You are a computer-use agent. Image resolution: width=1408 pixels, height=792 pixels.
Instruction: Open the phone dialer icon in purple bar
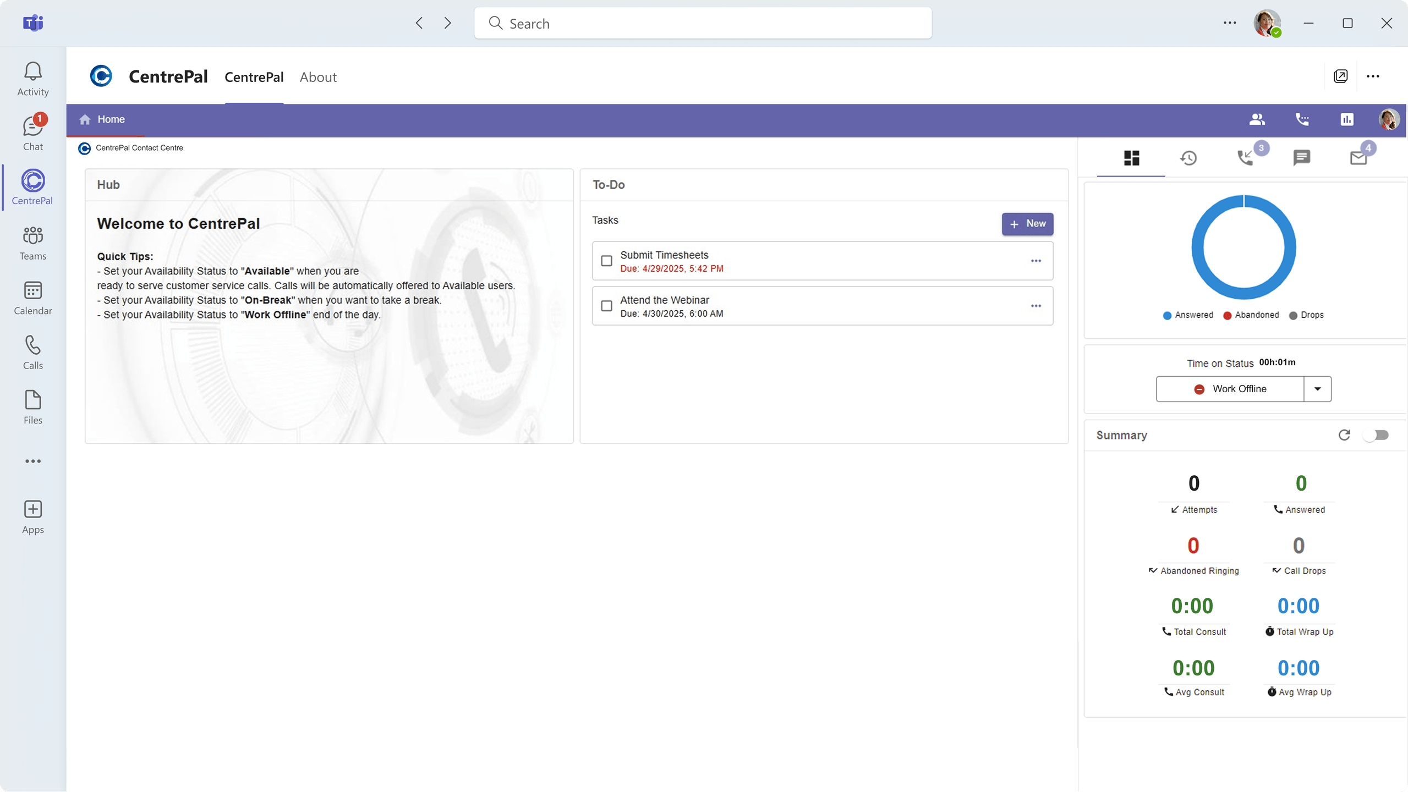pos(1302,119)
